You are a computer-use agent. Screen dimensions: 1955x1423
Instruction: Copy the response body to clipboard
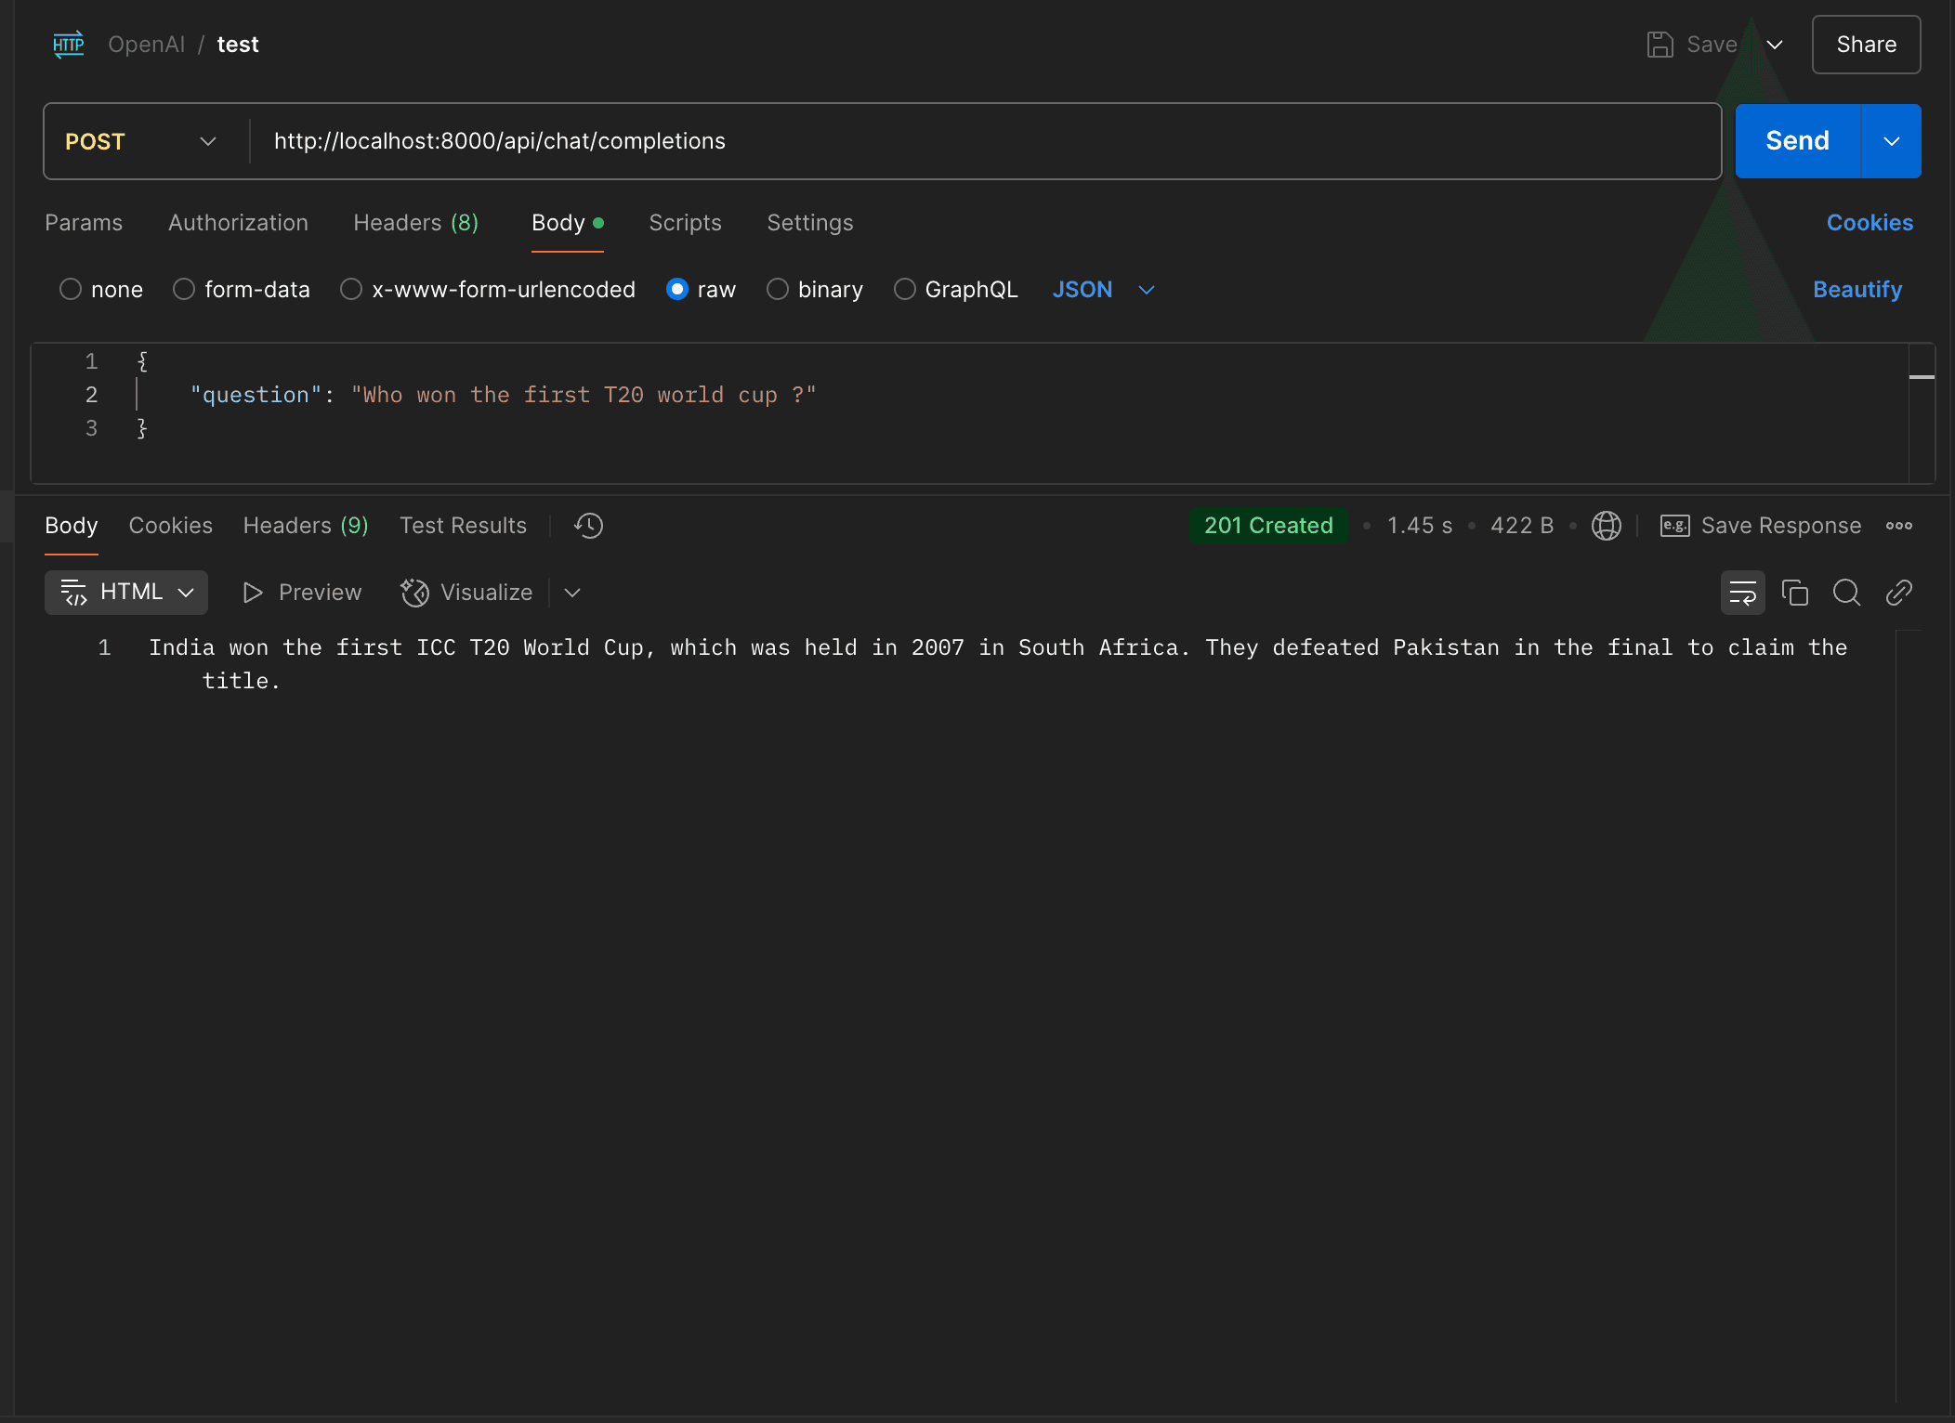pos(1794,593)
